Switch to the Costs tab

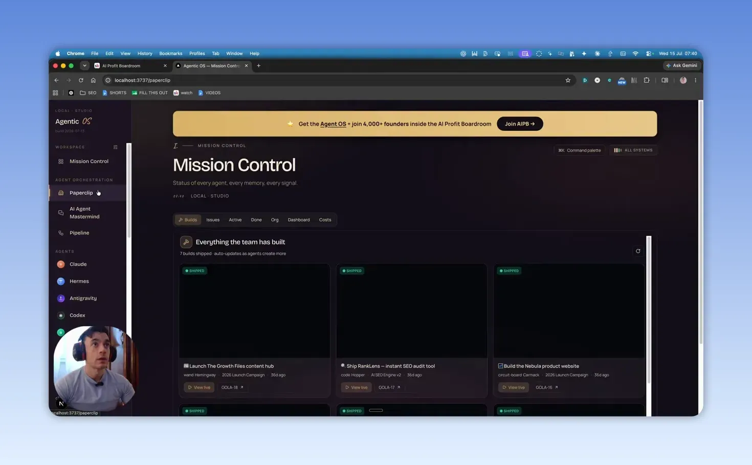click(x=325, y=220)
